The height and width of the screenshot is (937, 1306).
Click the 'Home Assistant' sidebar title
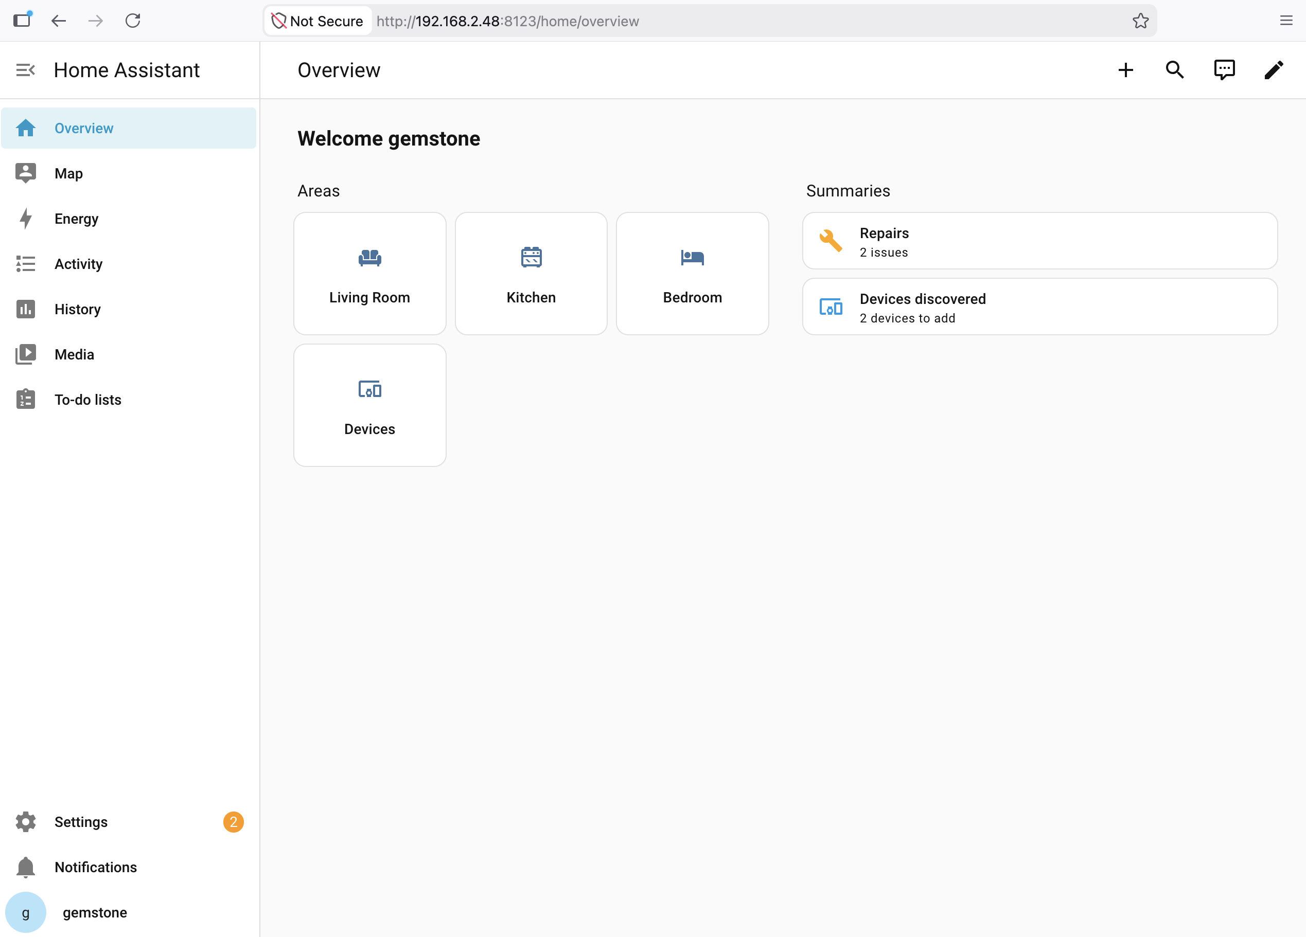(x=127, y=70)
